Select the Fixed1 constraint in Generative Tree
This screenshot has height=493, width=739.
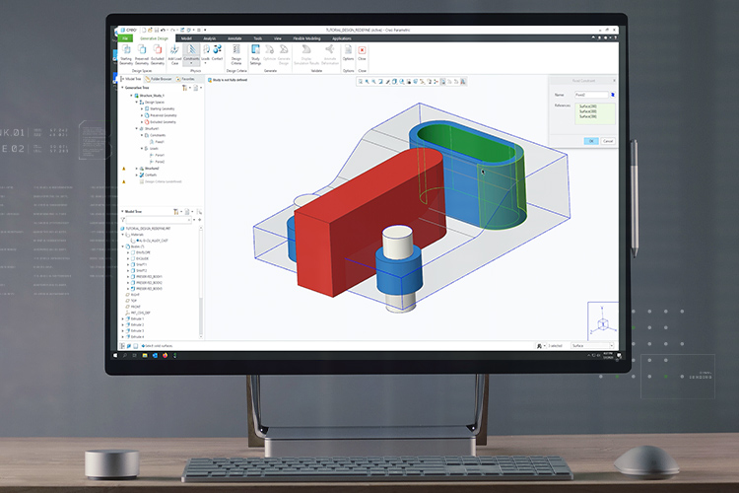click(x=158, y=141)
